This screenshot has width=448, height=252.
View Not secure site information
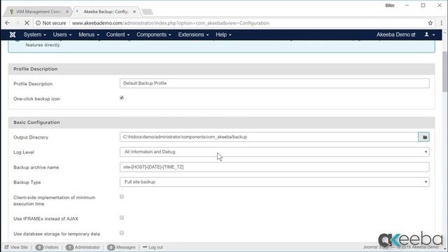50,23
